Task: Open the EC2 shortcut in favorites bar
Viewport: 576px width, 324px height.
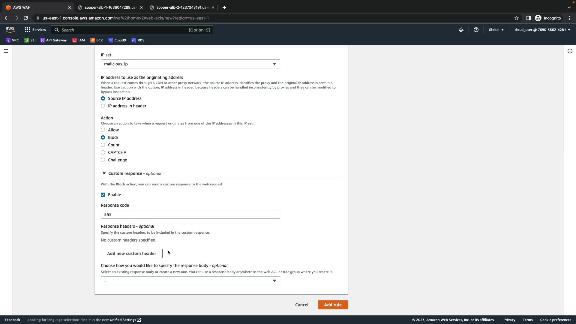Action: click(97, 40)
